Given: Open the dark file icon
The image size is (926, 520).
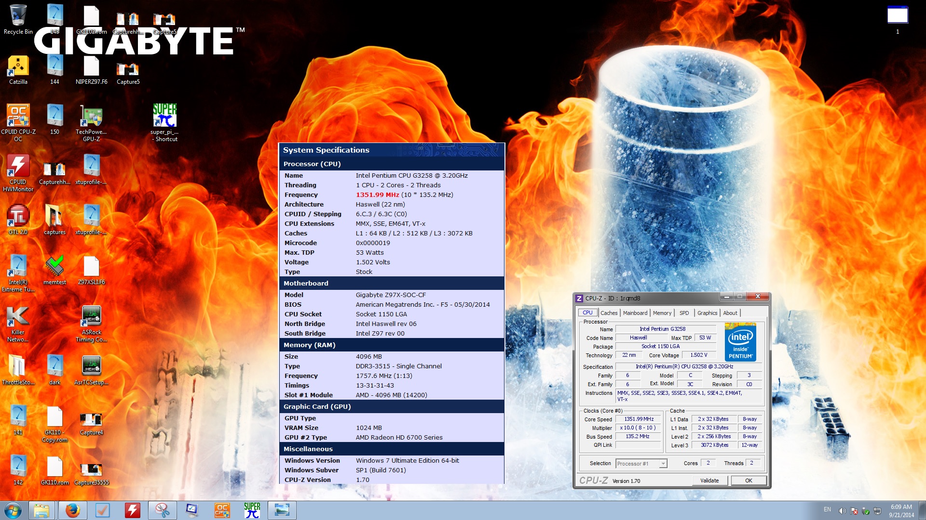Looking at the screenshot, I should click(54, 370).
